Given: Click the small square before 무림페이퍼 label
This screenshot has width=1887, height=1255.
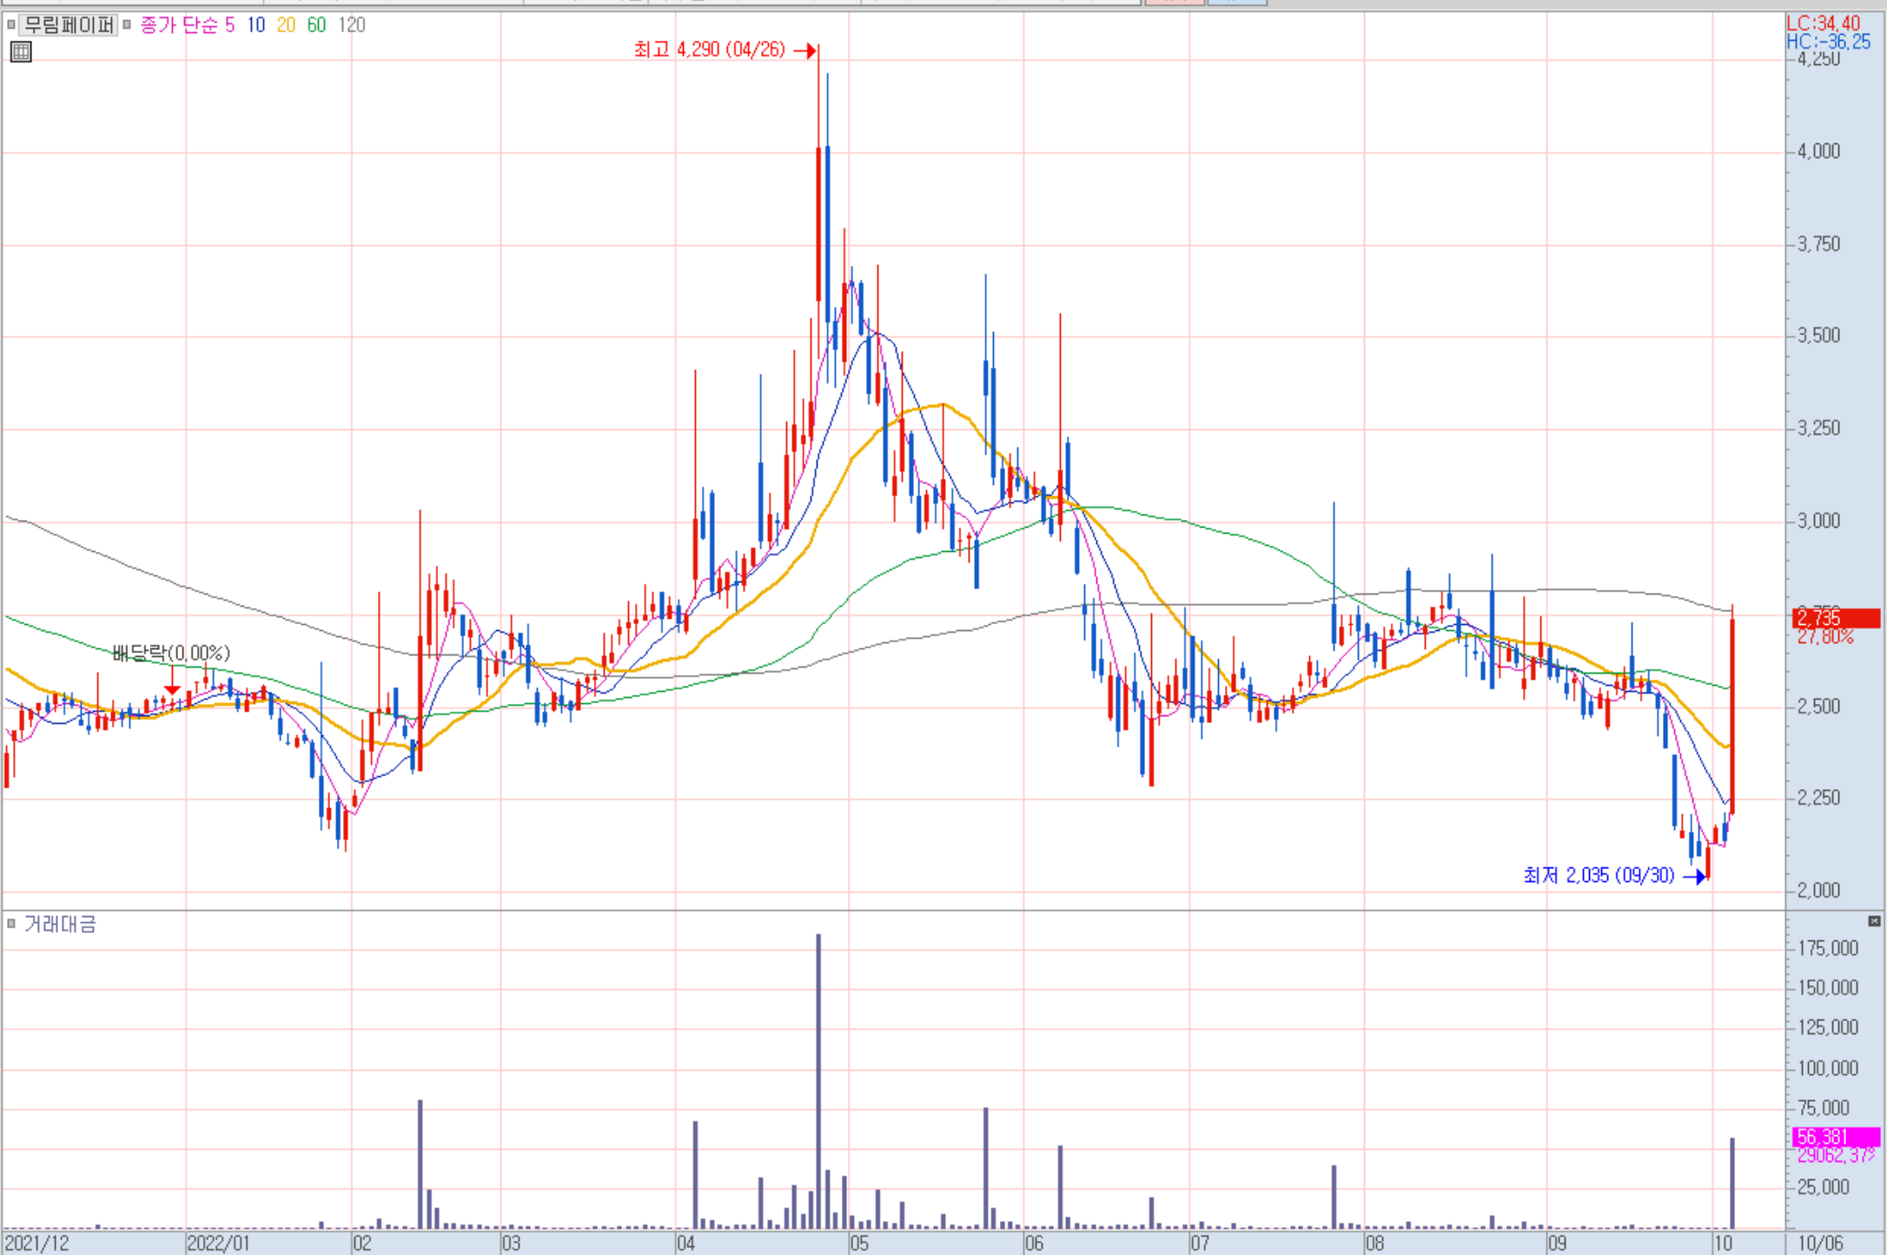Looking at the screenshot, I should pos(11,24).
